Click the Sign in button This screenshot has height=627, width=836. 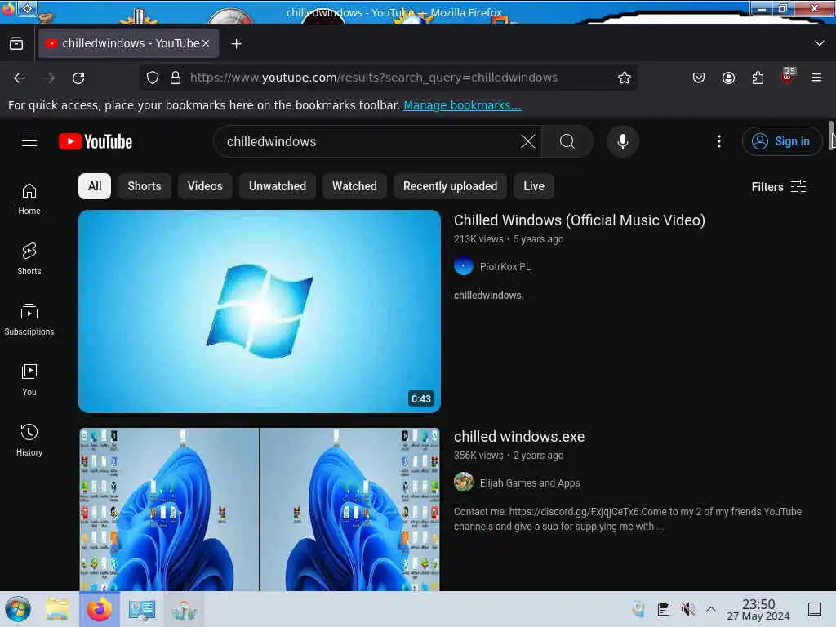point(781,141)
